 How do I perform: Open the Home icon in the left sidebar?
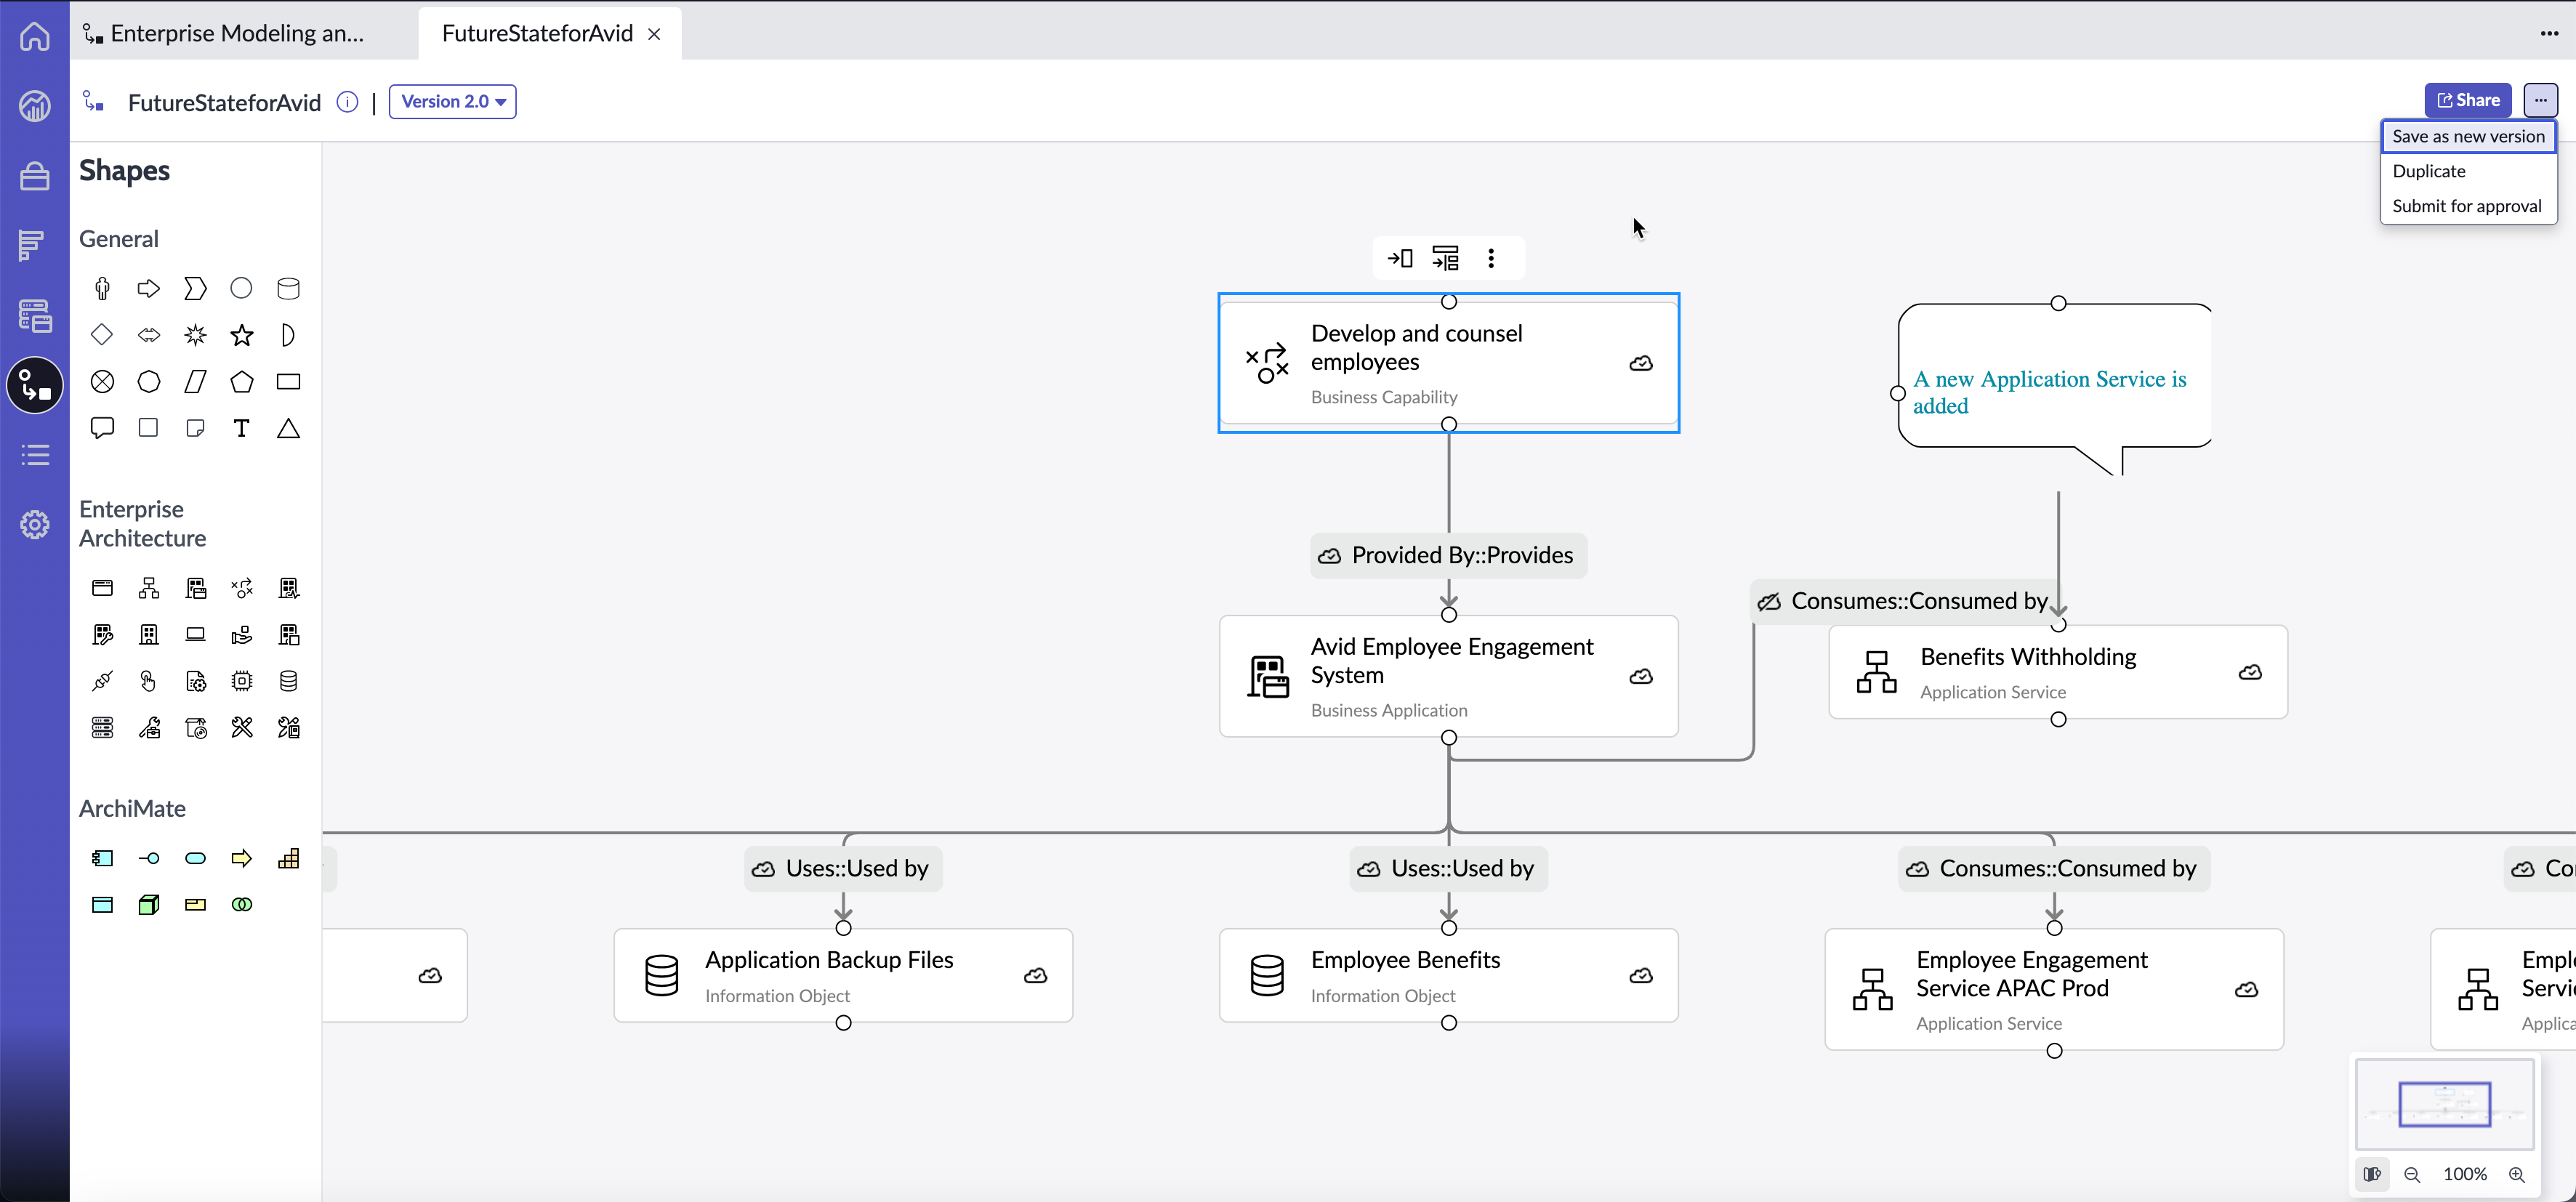[x=35, y=36]
